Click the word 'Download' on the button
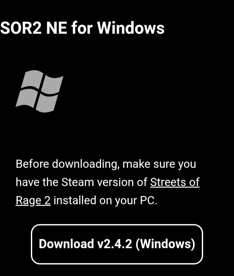The image size is (234, 276). pos(66,244)
